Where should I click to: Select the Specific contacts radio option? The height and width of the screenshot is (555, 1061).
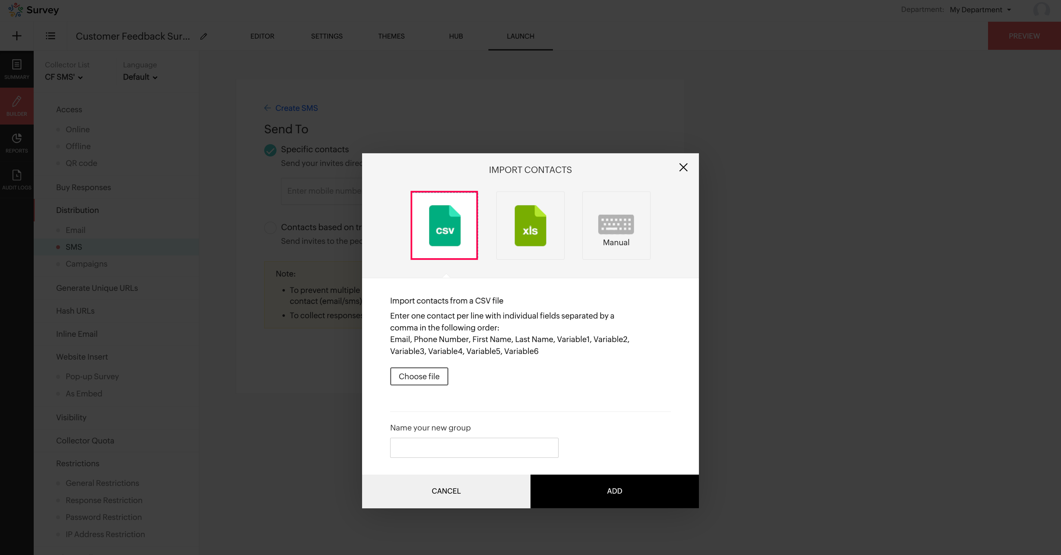(270, 150)
